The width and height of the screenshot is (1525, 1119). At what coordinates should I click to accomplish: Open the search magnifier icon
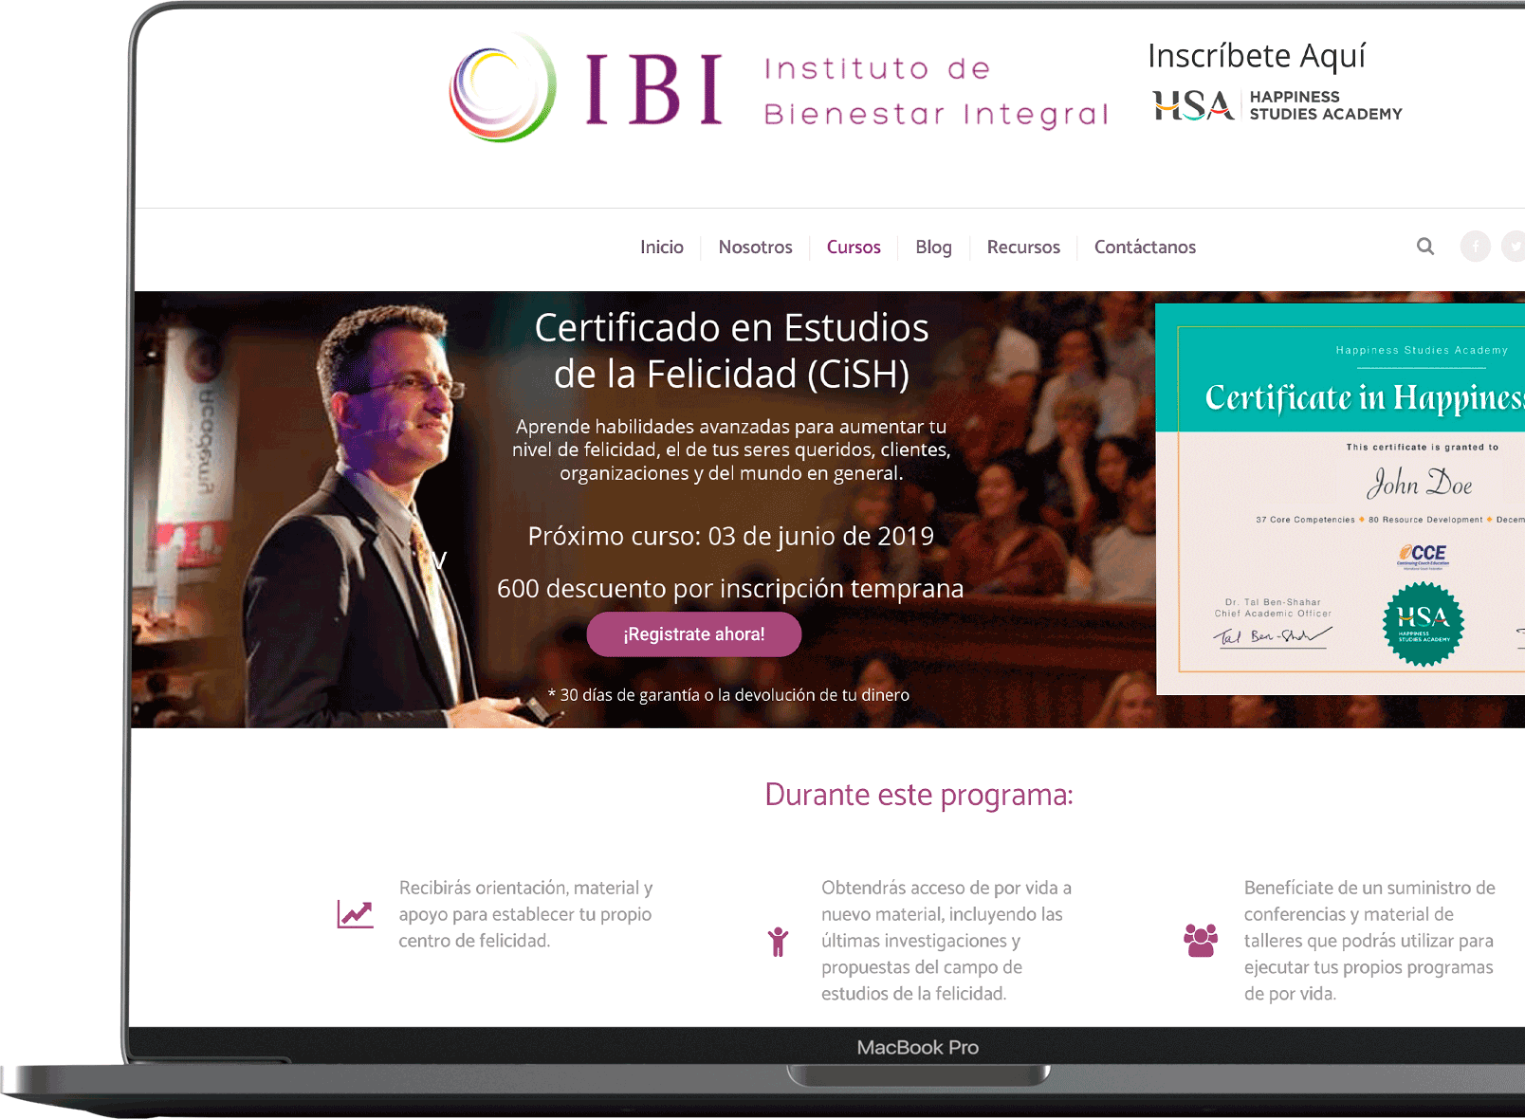point(1424,247)
